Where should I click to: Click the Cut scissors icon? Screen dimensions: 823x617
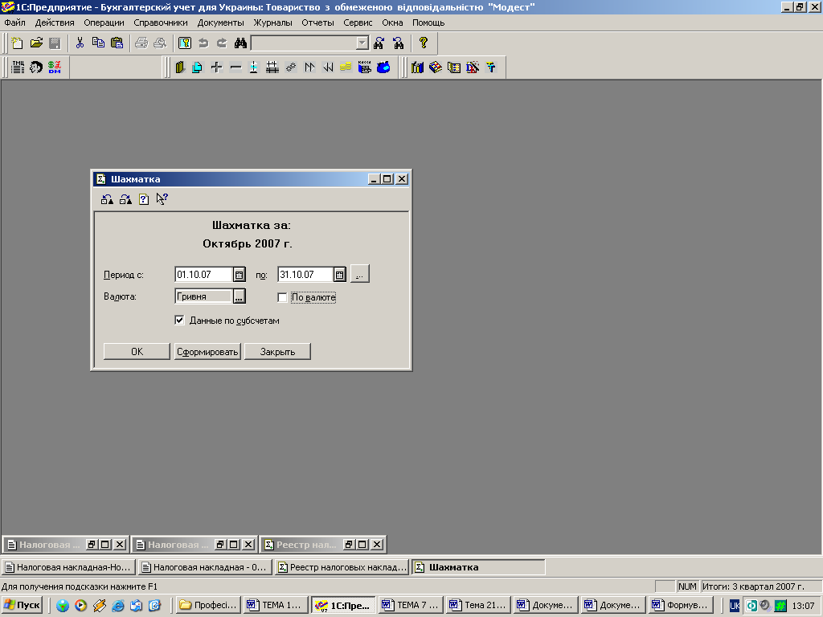pos(80,43)
